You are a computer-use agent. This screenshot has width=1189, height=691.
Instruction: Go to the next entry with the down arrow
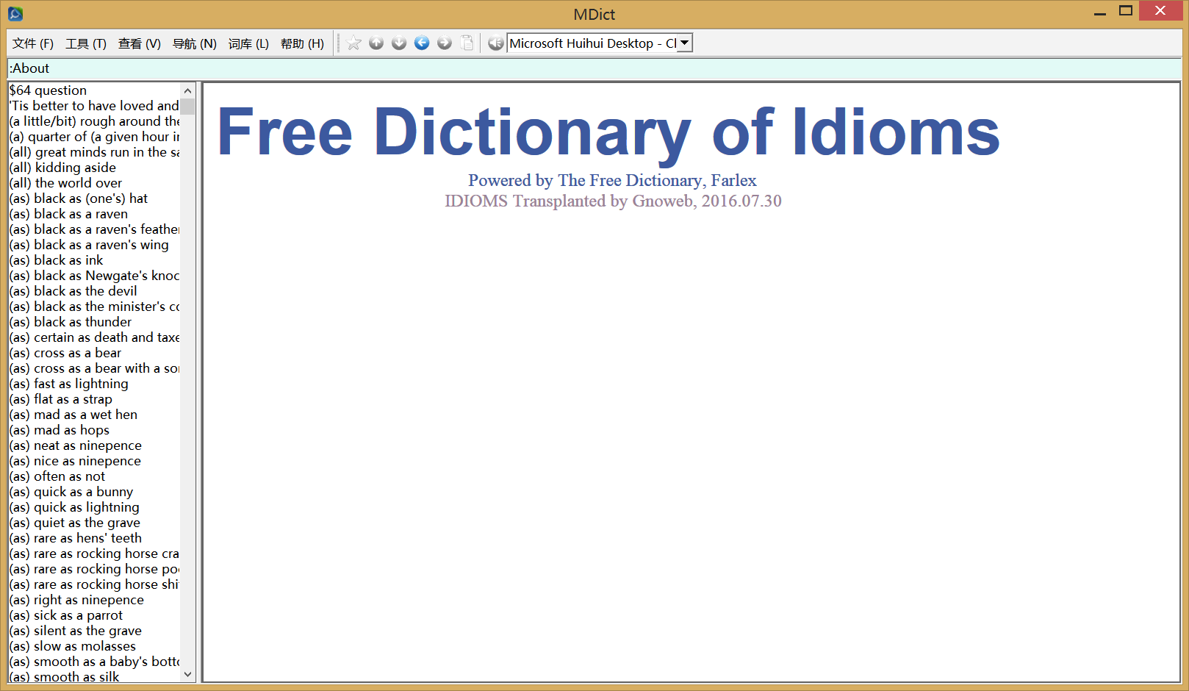399,43
